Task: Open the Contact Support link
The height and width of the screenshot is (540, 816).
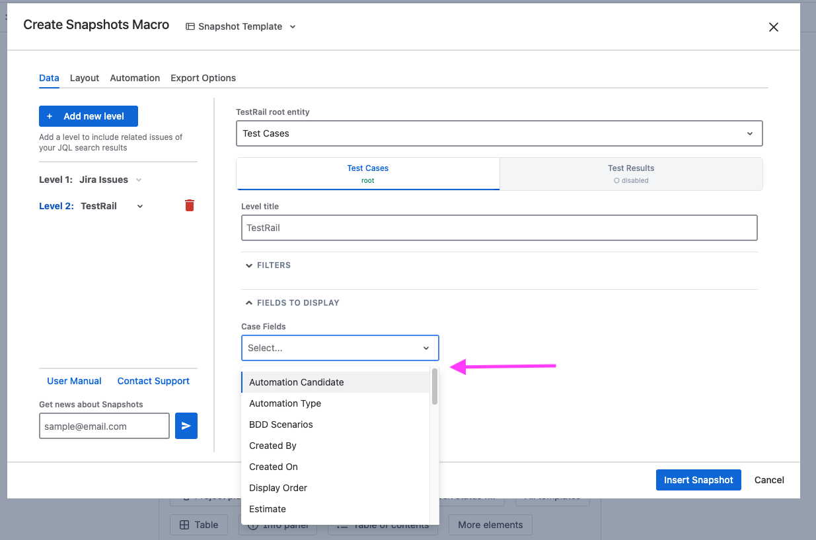Action: click(153, 381)
